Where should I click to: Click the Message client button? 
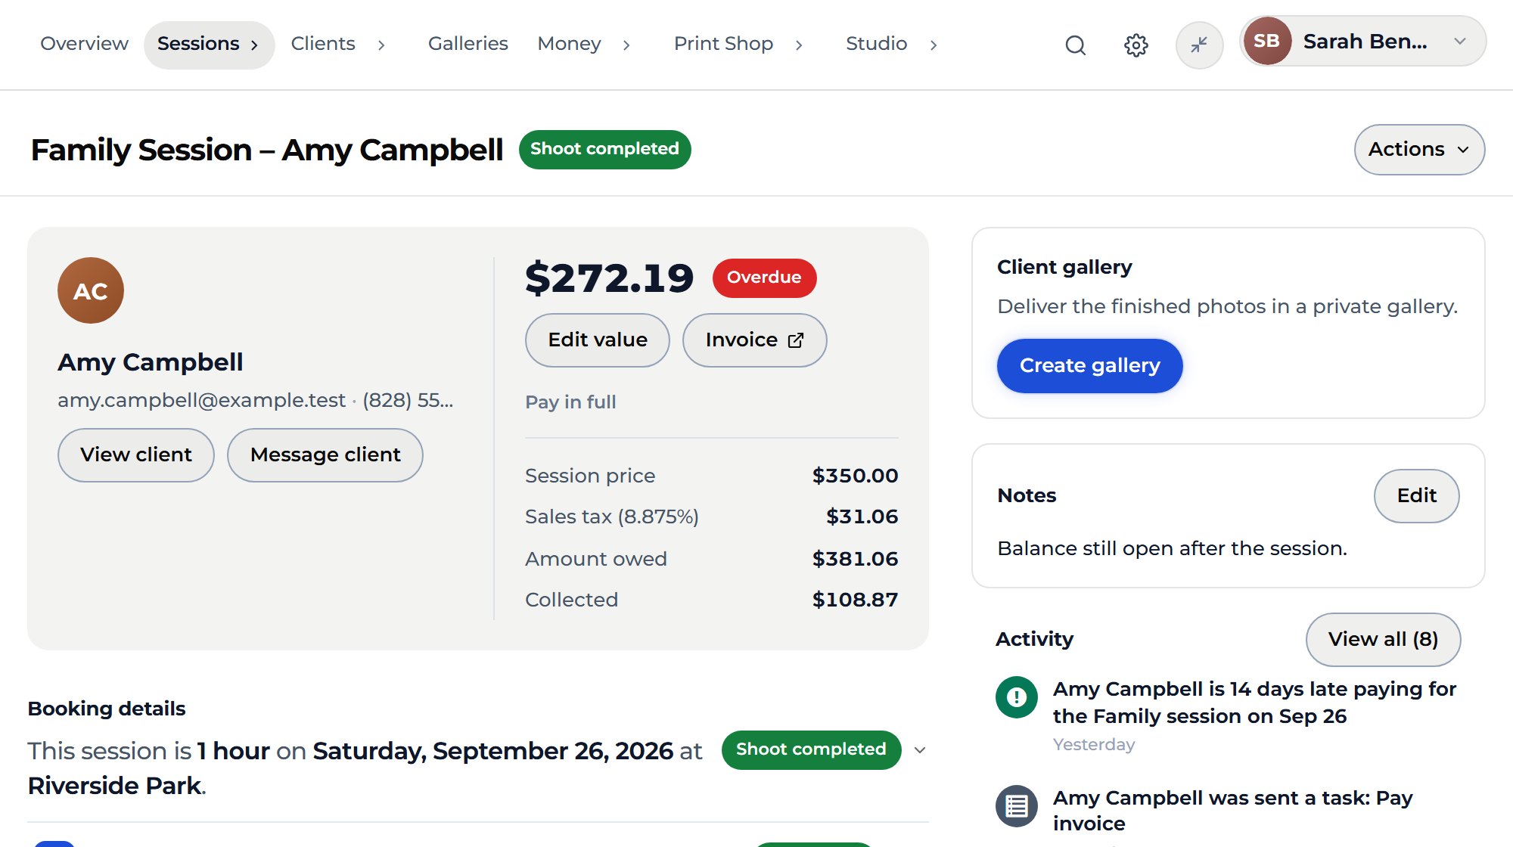tap(325, 455)
